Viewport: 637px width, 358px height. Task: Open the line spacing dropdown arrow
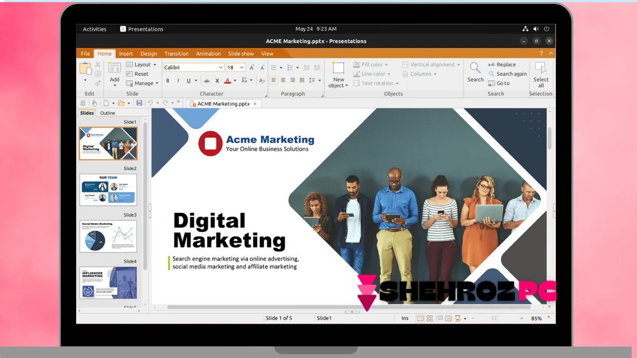click(319, 81)
